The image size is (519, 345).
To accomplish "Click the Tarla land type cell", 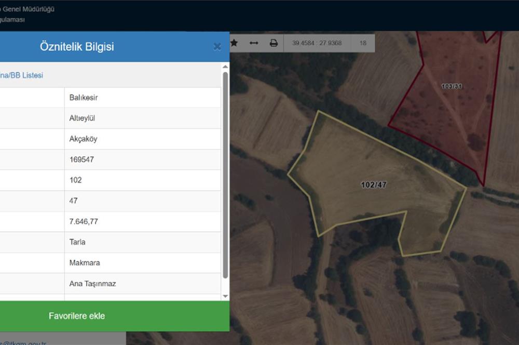I will [x=77, y=242].
